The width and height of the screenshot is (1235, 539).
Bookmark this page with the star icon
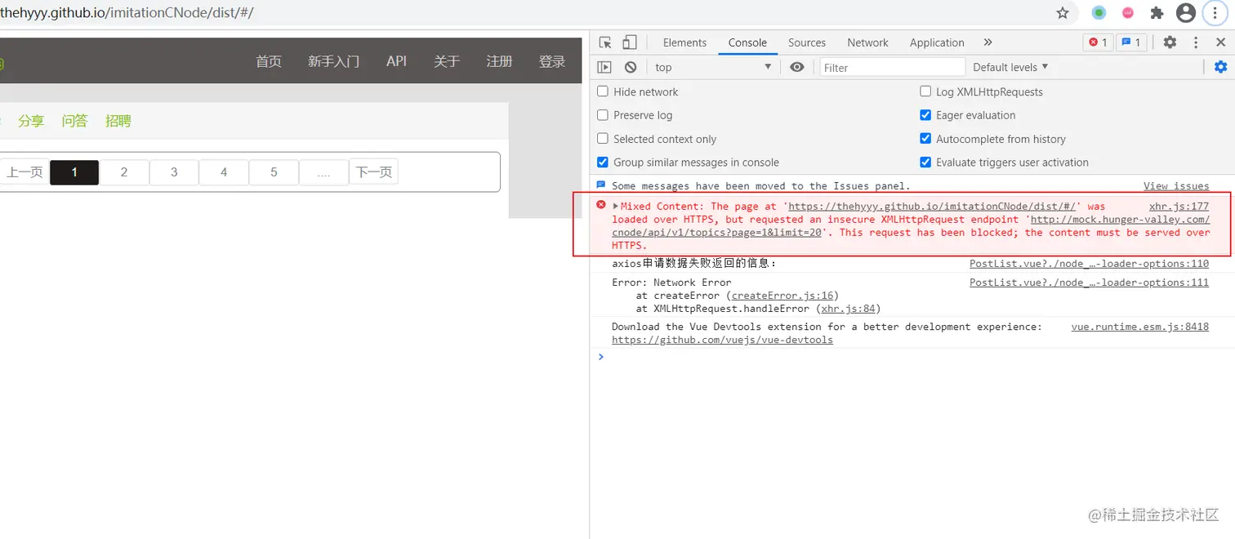[1063, 13]
